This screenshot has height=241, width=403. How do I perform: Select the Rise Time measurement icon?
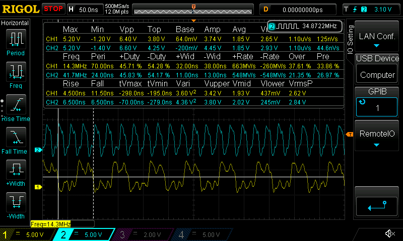click(16, 106)
